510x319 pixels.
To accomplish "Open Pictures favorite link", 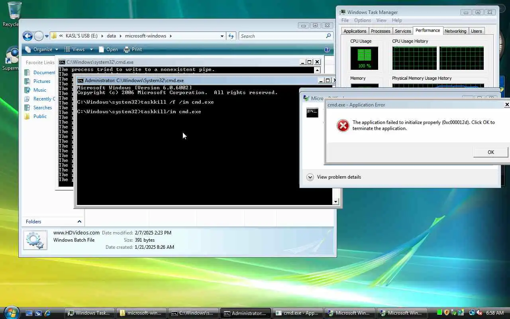I will coord(37,81).
